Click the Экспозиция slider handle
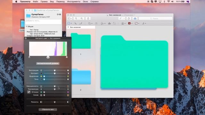The height and width of the screenshot is (115, 205). click(55, 70)
